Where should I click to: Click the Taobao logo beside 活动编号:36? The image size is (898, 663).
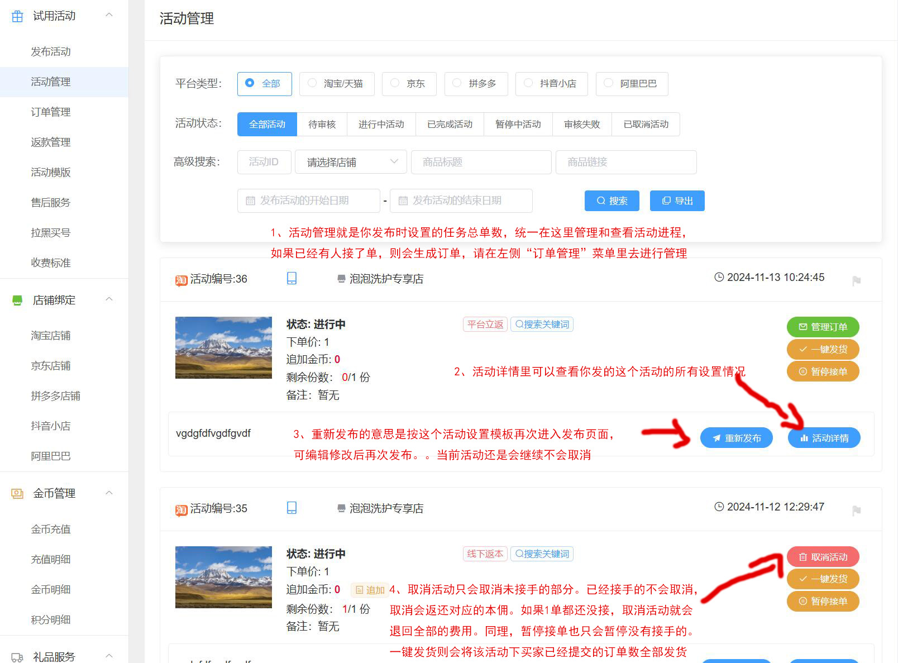point(181,280)
